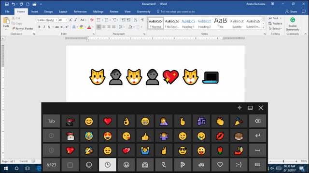Click the Share button
This screenshot has height=173, width=309.
point(291,12)
